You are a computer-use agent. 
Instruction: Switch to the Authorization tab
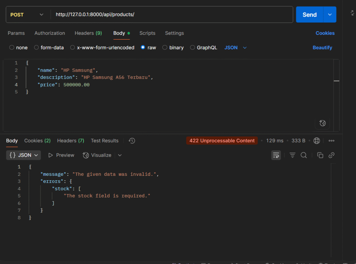(x=50, y=33)
